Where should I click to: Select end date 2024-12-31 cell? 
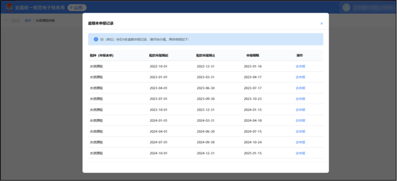205,153
